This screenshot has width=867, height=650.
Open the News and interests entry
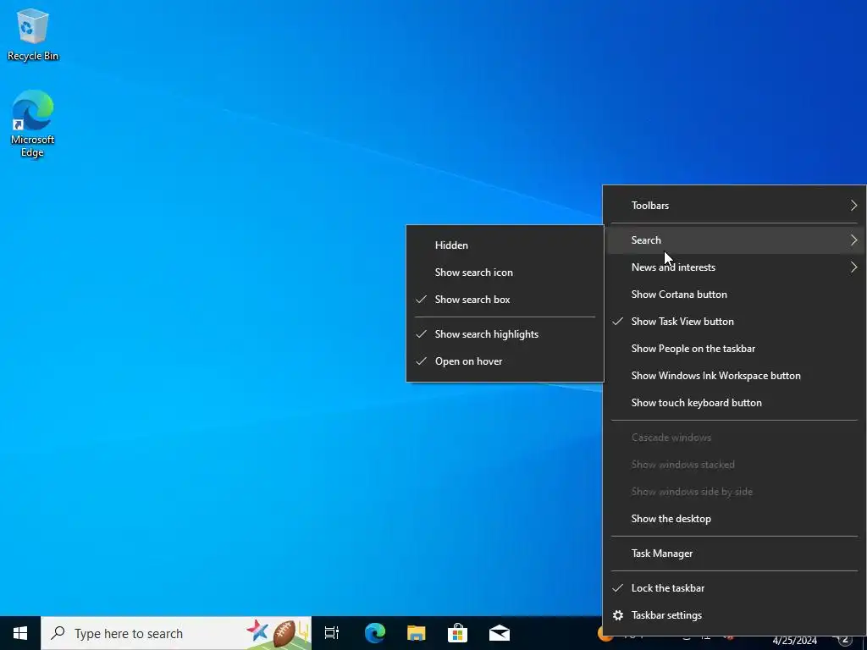734,267
